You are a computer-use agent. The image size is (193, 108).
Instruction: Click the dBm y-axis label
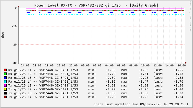(3, 35)
